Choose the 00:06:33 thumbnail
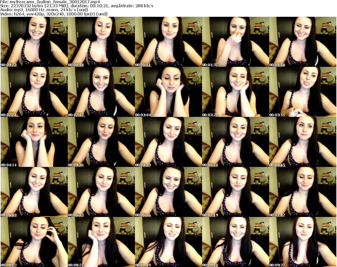The width and height of the screenshot is (337, 267). 101,192
